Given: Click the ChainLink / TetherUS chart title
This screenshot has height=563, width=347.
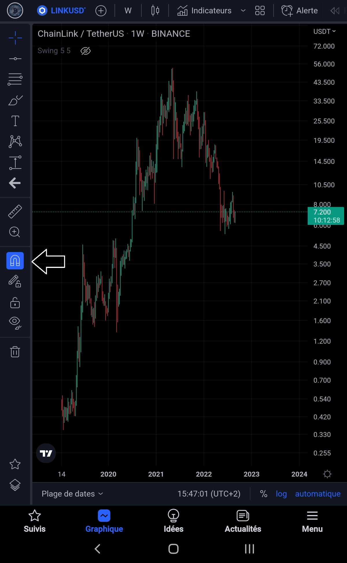Looking at the screenshot, I should click(114, 34).
